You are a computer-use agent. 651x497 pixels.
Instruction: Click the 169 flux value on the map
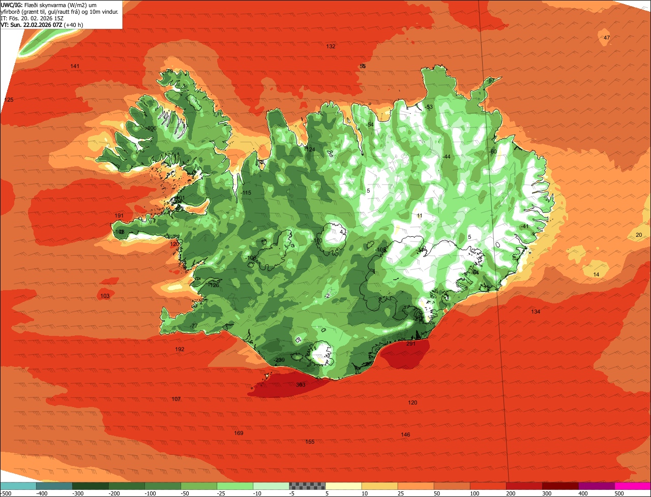[x=239, y=433]
